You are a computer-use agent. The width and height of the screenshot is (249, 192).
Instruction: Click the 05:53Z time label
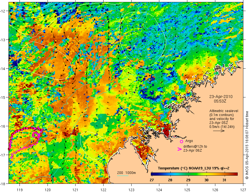[220, 101]
